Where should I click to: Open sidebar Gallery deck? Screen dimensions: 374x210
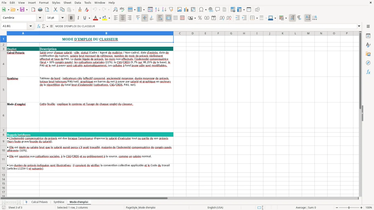368,54
